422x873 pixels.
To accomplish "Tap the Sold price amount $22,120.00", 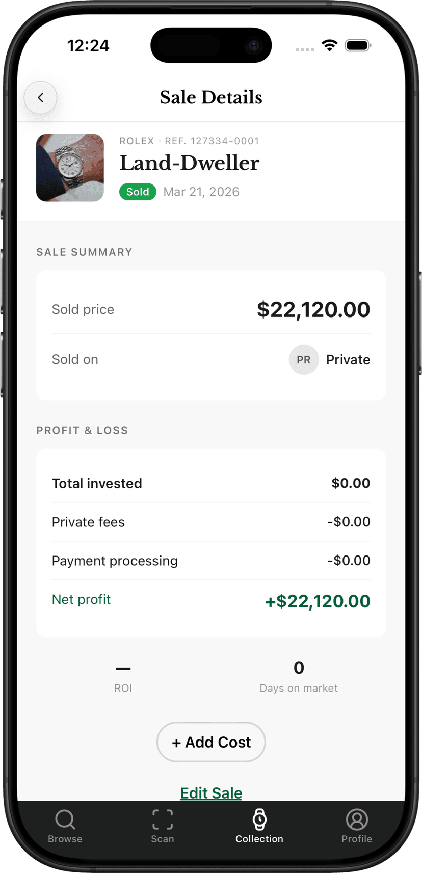I will pos(313,310).
